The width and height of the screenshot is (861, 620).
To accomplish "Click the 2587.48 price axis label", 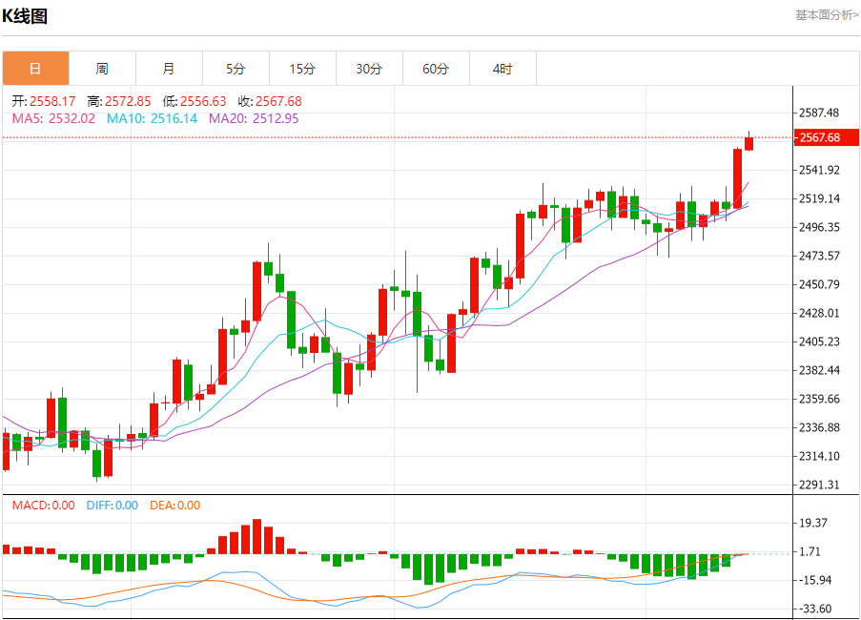I will [x=819, y=113].
